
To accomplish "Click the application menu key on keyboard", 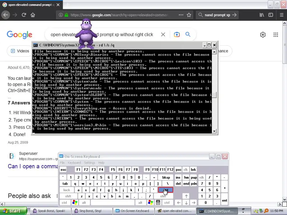I will [158, 202].
